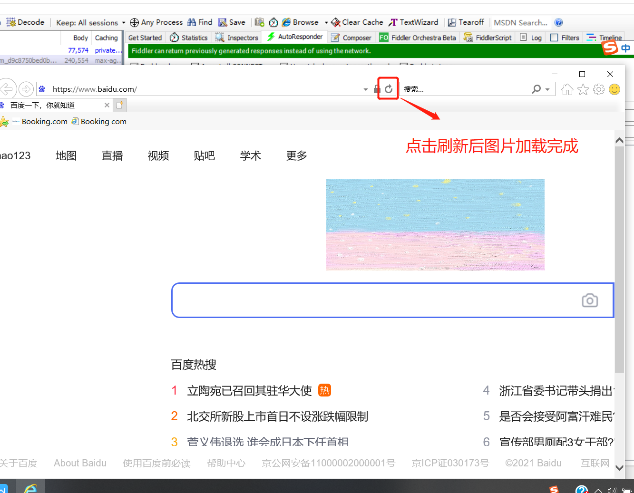Click the About Baidu footer link
634x493 pixels.
click(x=80, y=463)
